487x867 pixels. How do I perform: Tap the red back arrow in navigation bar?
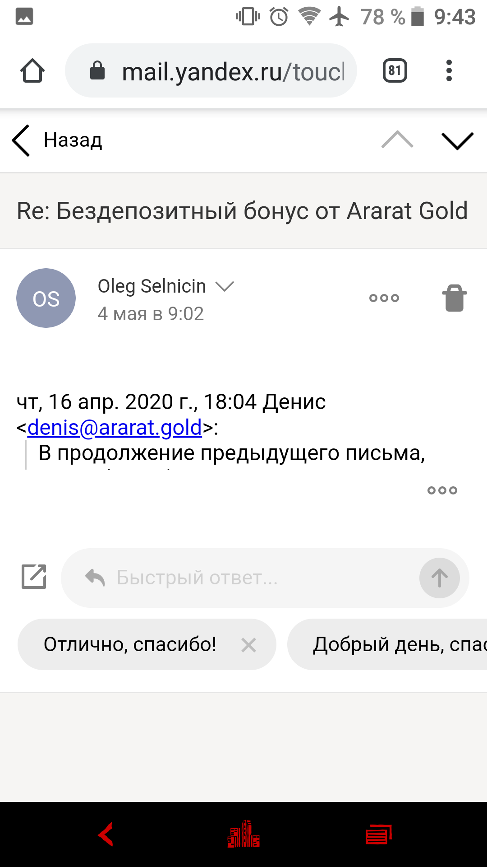106,834
